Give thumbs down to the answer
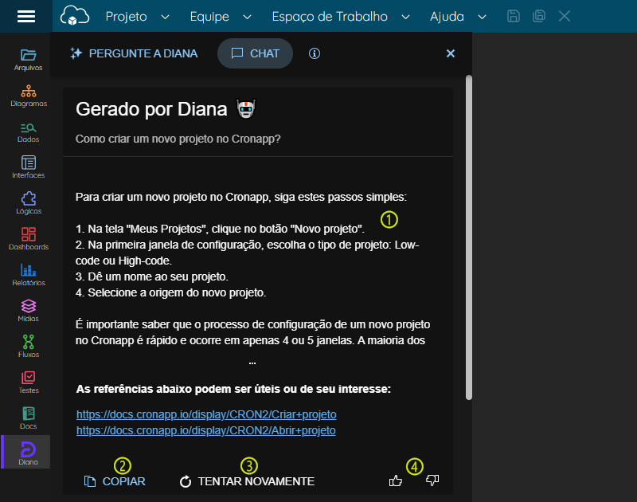 [x=432, y=480]
